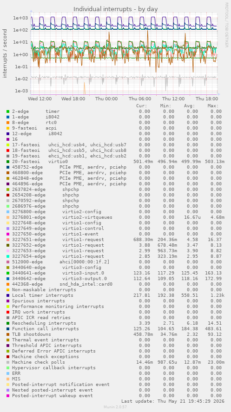Click the Machine check polls swatch

[8, 362]
